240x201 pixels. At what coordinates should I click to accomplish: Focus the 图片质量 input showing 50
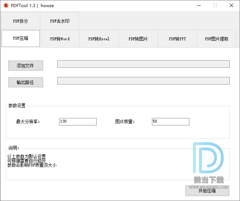[x=170, y=122]
